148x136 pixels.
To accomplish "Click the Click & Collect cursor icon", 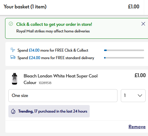I will point(13,50).
